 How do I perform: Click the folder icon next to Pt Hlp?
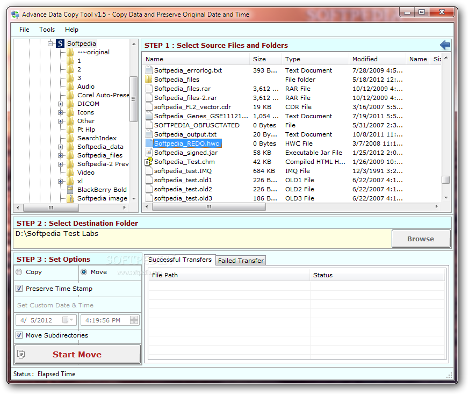(x=70, y=130)
